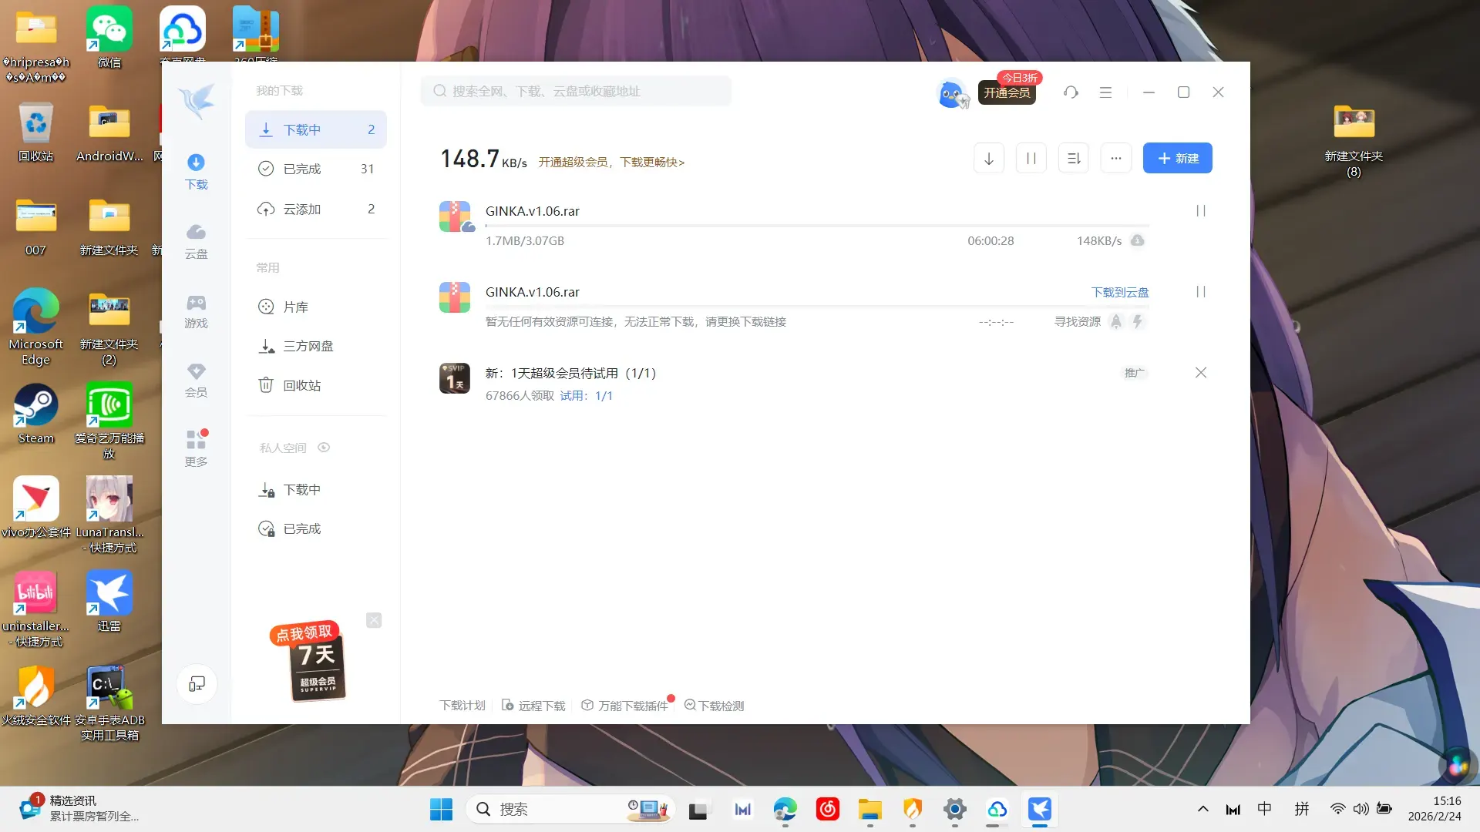Image resolution: width=1480 pixels, height=832 pixels.
Task: Select 下载中 downloading list
Action: [x=316, y=129]
